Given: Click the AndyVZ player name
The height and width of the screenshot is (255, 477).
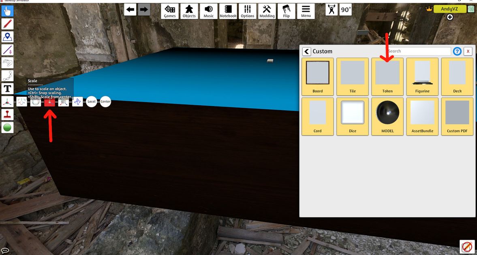Looking at the screenshot, I should click(449, 9).
